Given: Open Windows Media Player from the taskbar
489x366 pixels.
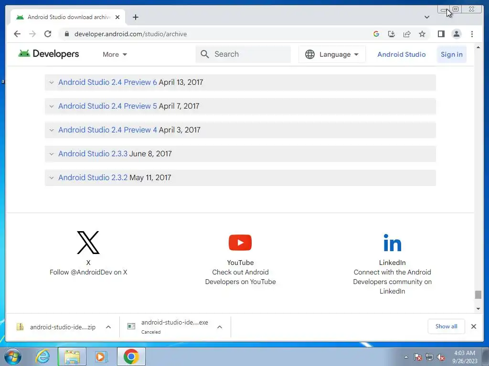Looking at the screenshot, I should pos(101,356).
